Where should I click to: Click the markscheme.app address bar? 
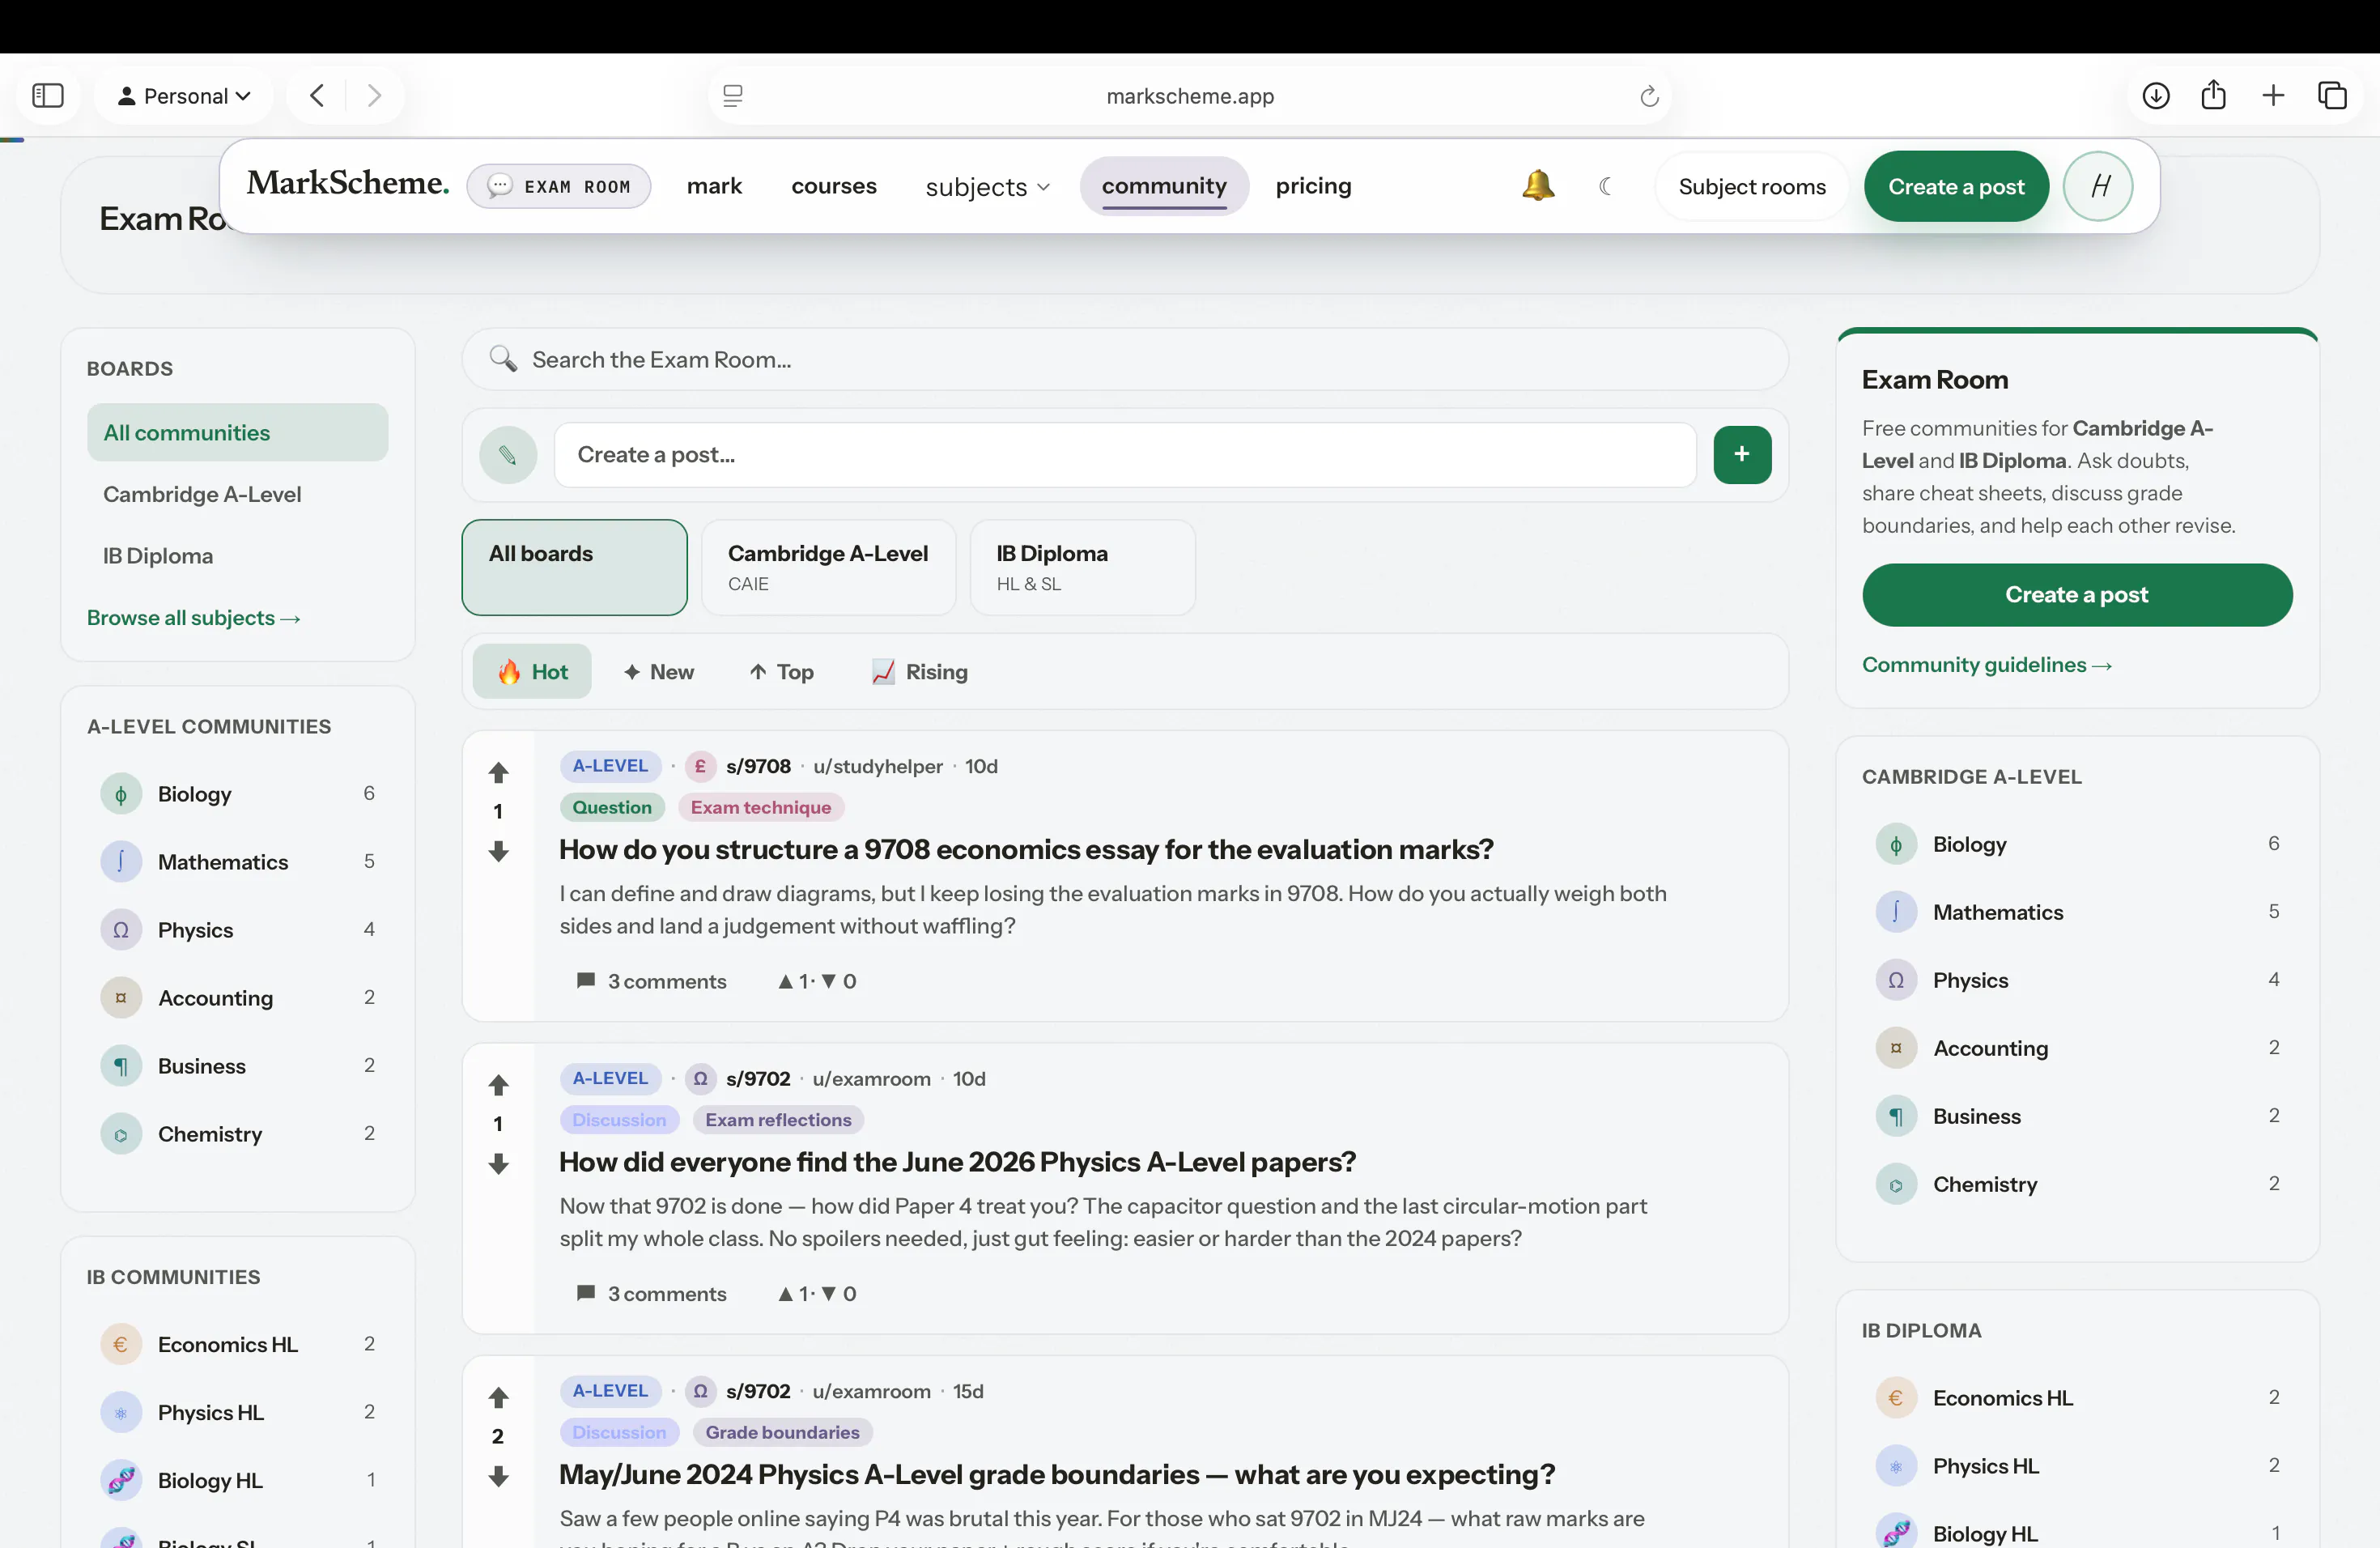click(1190, 96)
